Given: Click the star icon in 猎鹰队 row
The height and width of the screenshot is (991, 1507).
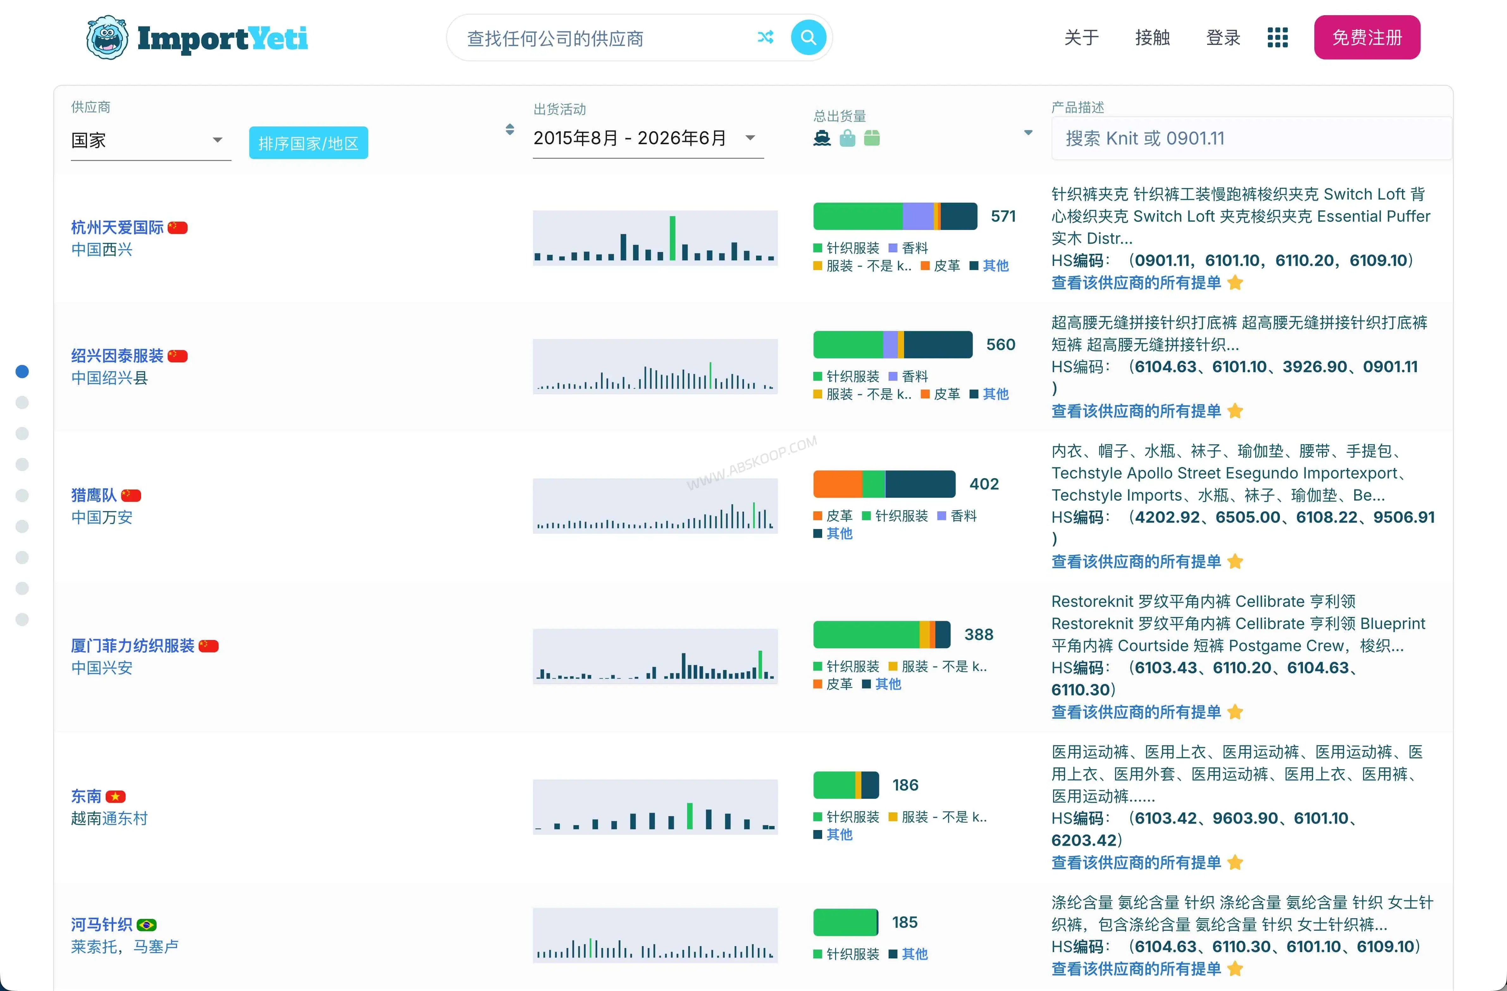Looking at the screenshot, I should pyautogui.click(x=1235, y=562).
